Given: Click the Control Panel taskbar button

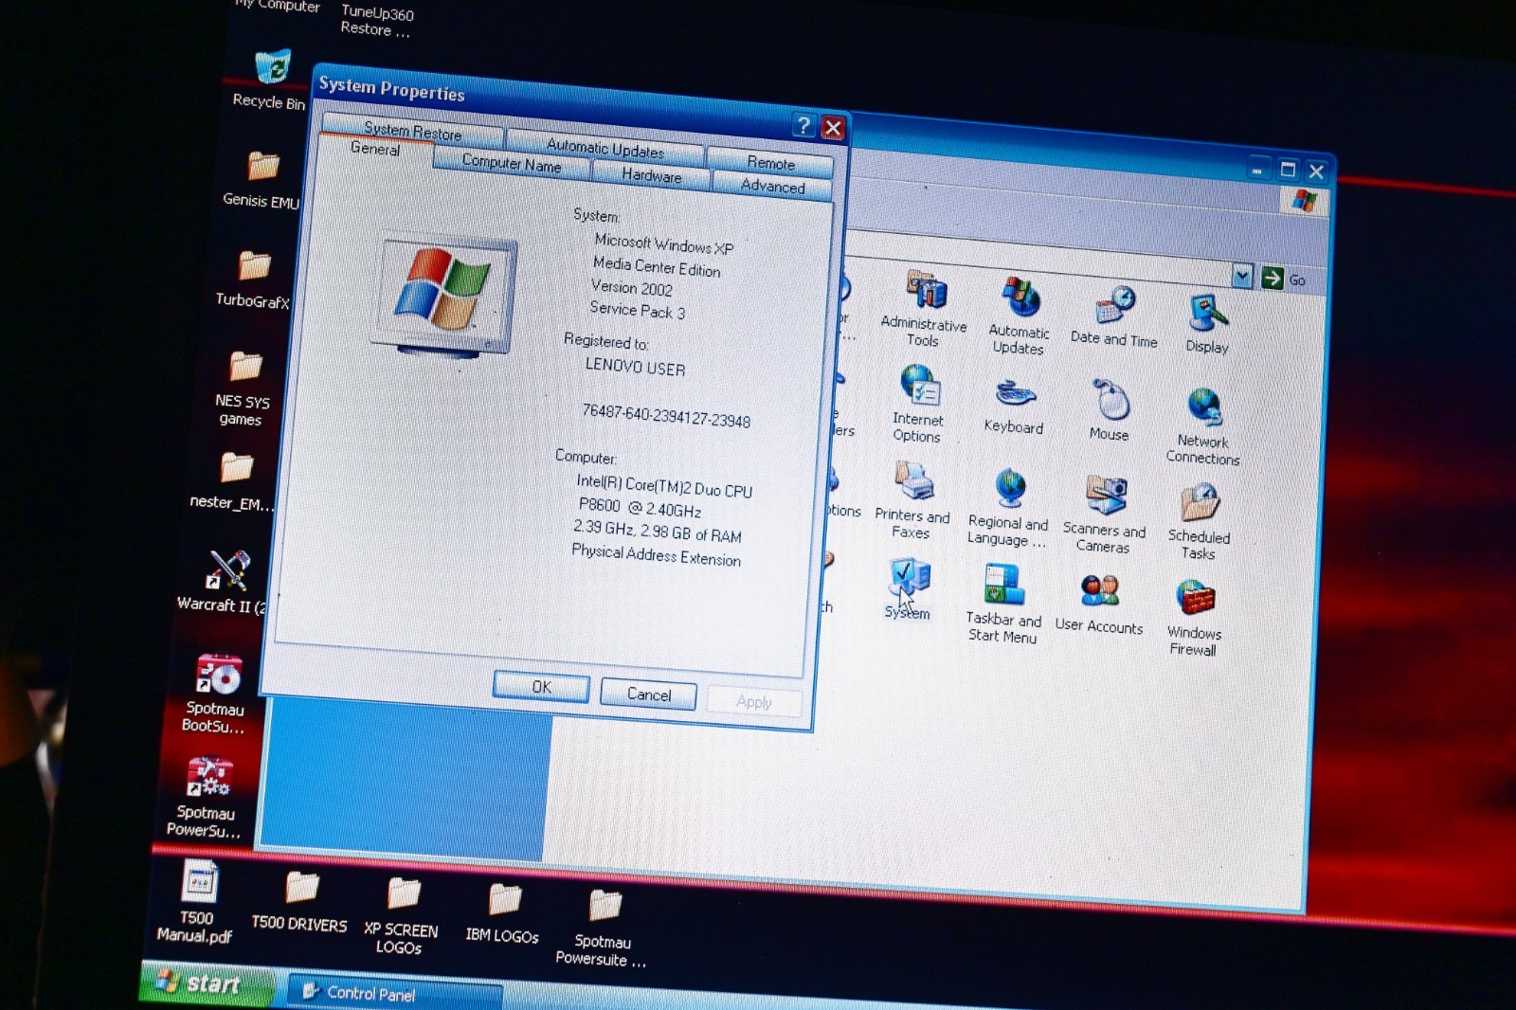Looking at the screenshot, I should 393,994.
